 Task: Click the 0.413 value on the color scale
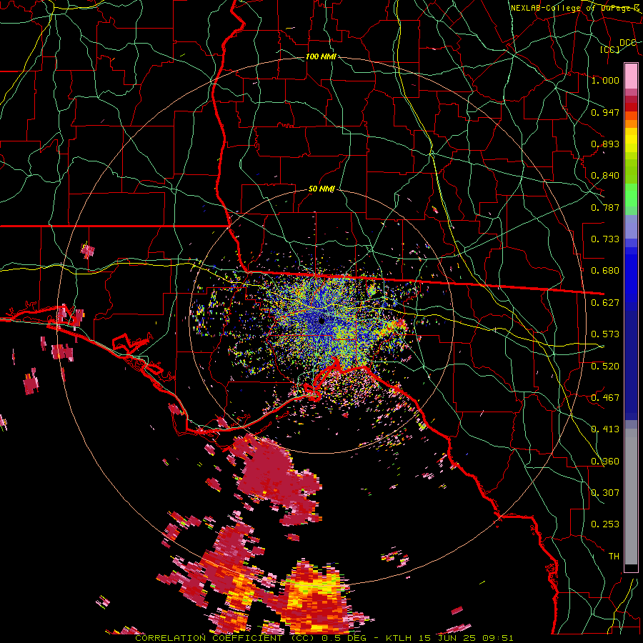click(605, 429)
